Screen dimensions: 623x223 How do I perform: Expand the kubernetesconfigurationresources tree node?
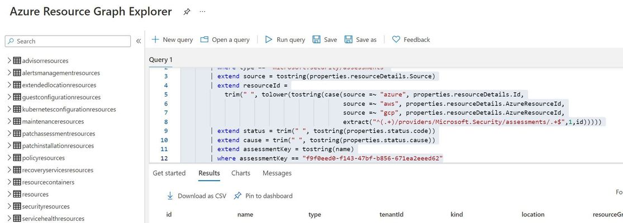coord(9,109)
